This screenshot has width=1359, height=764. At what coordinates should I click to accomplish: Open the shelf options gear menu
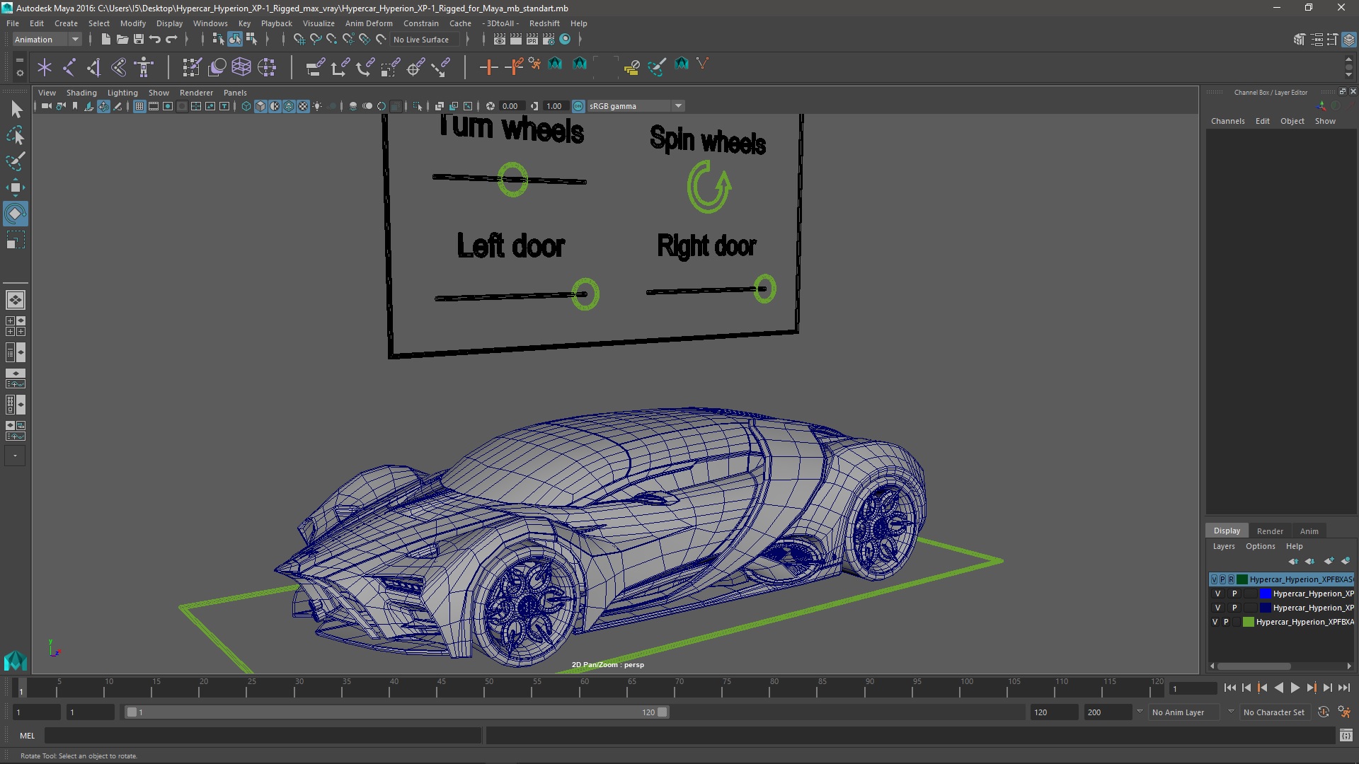19,73
